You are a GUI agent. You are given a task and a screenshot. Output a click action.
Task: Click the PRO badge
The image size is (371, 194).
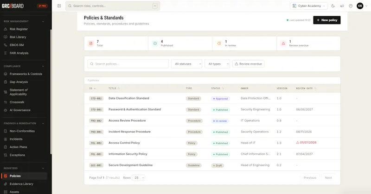pos(42,6)
